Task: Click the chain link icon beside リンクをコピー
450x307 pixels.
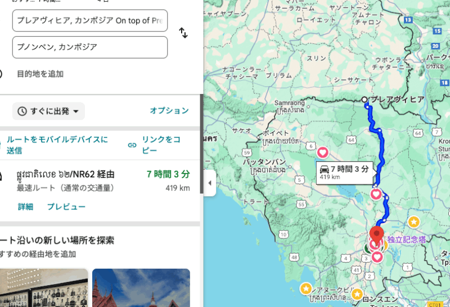Action: (x=132, y=145)
